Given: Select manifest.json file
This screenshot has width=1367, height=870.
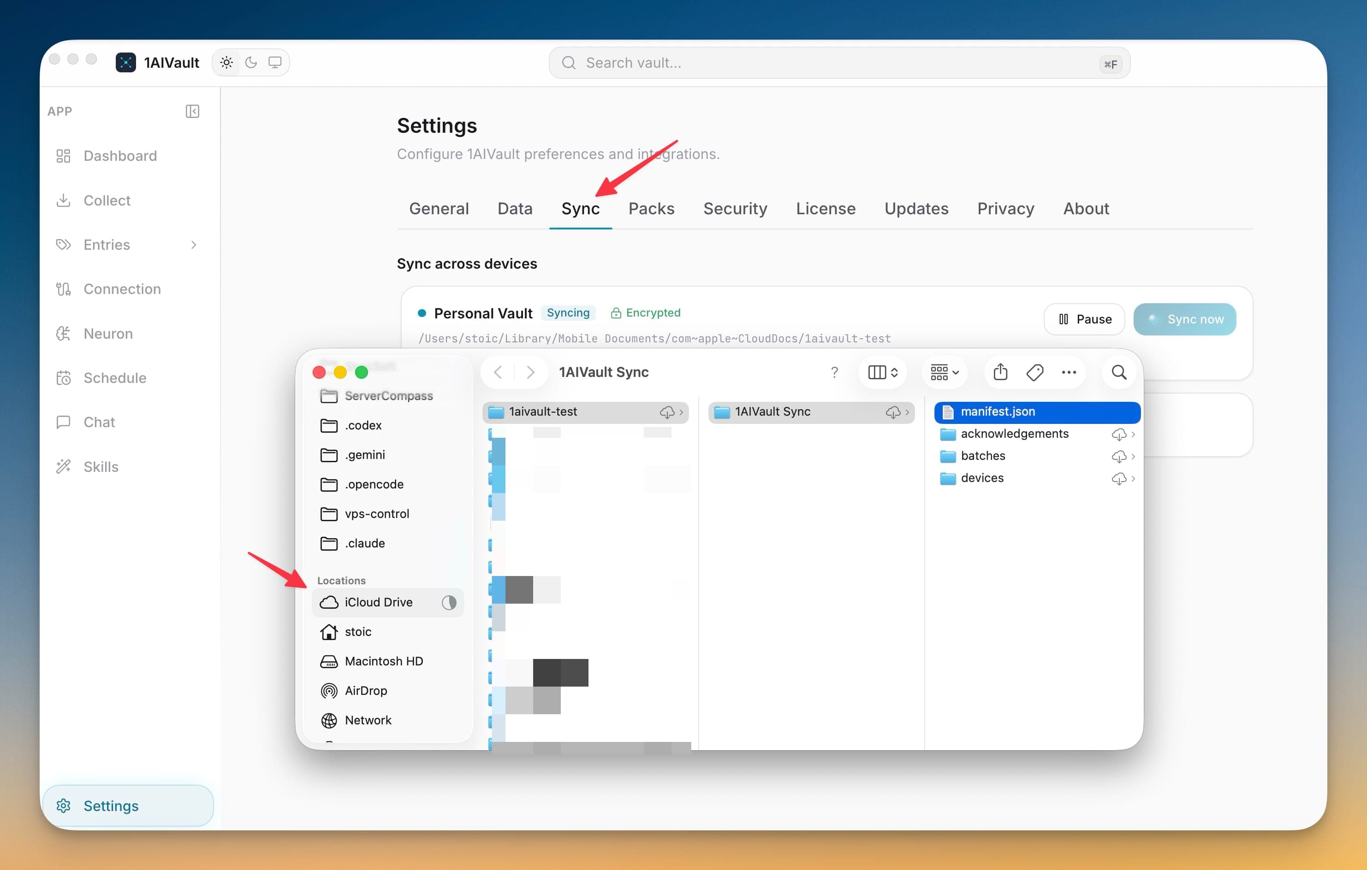Looking at the screenshot, I should [x=1037, y=412].
